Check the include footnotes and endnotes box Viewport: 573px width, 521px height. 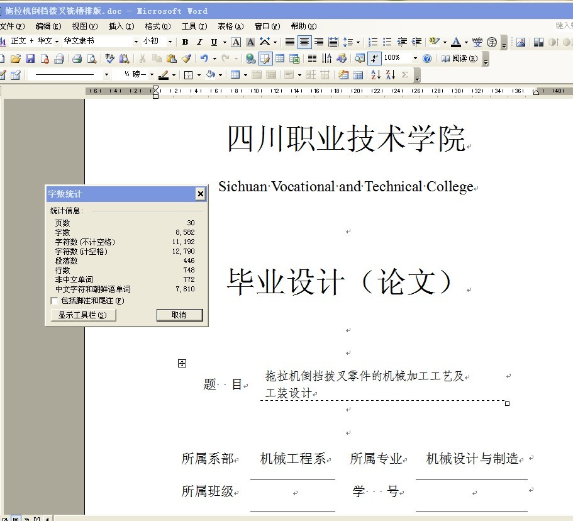coord(55,301)
